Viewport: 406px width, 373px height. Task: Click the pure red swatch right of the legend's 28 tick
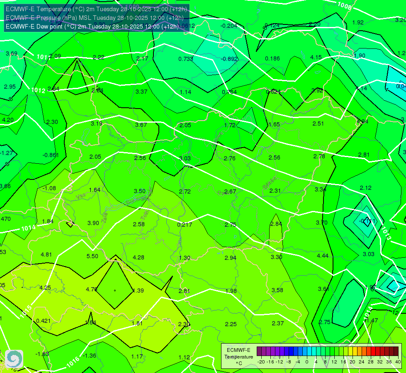[373, 351]
